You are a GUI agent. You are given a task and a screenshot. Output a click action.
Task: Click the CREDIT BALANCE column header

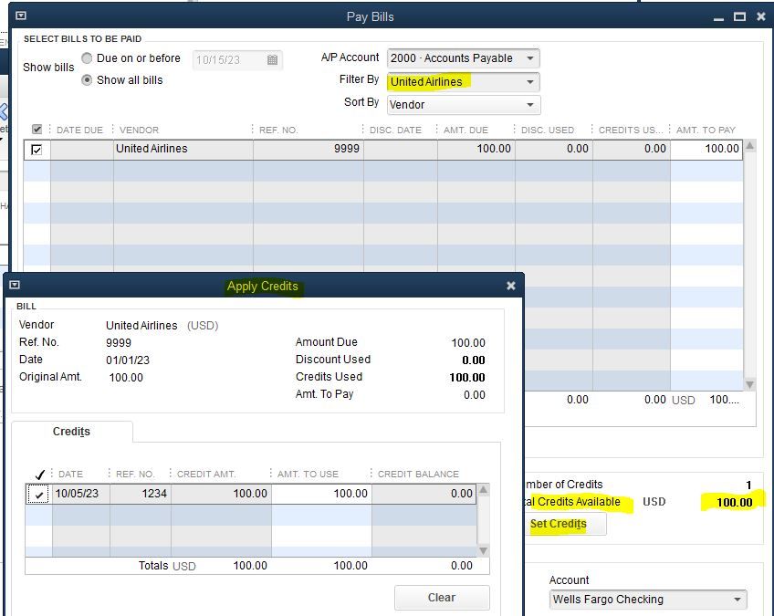tap(418, 474)
